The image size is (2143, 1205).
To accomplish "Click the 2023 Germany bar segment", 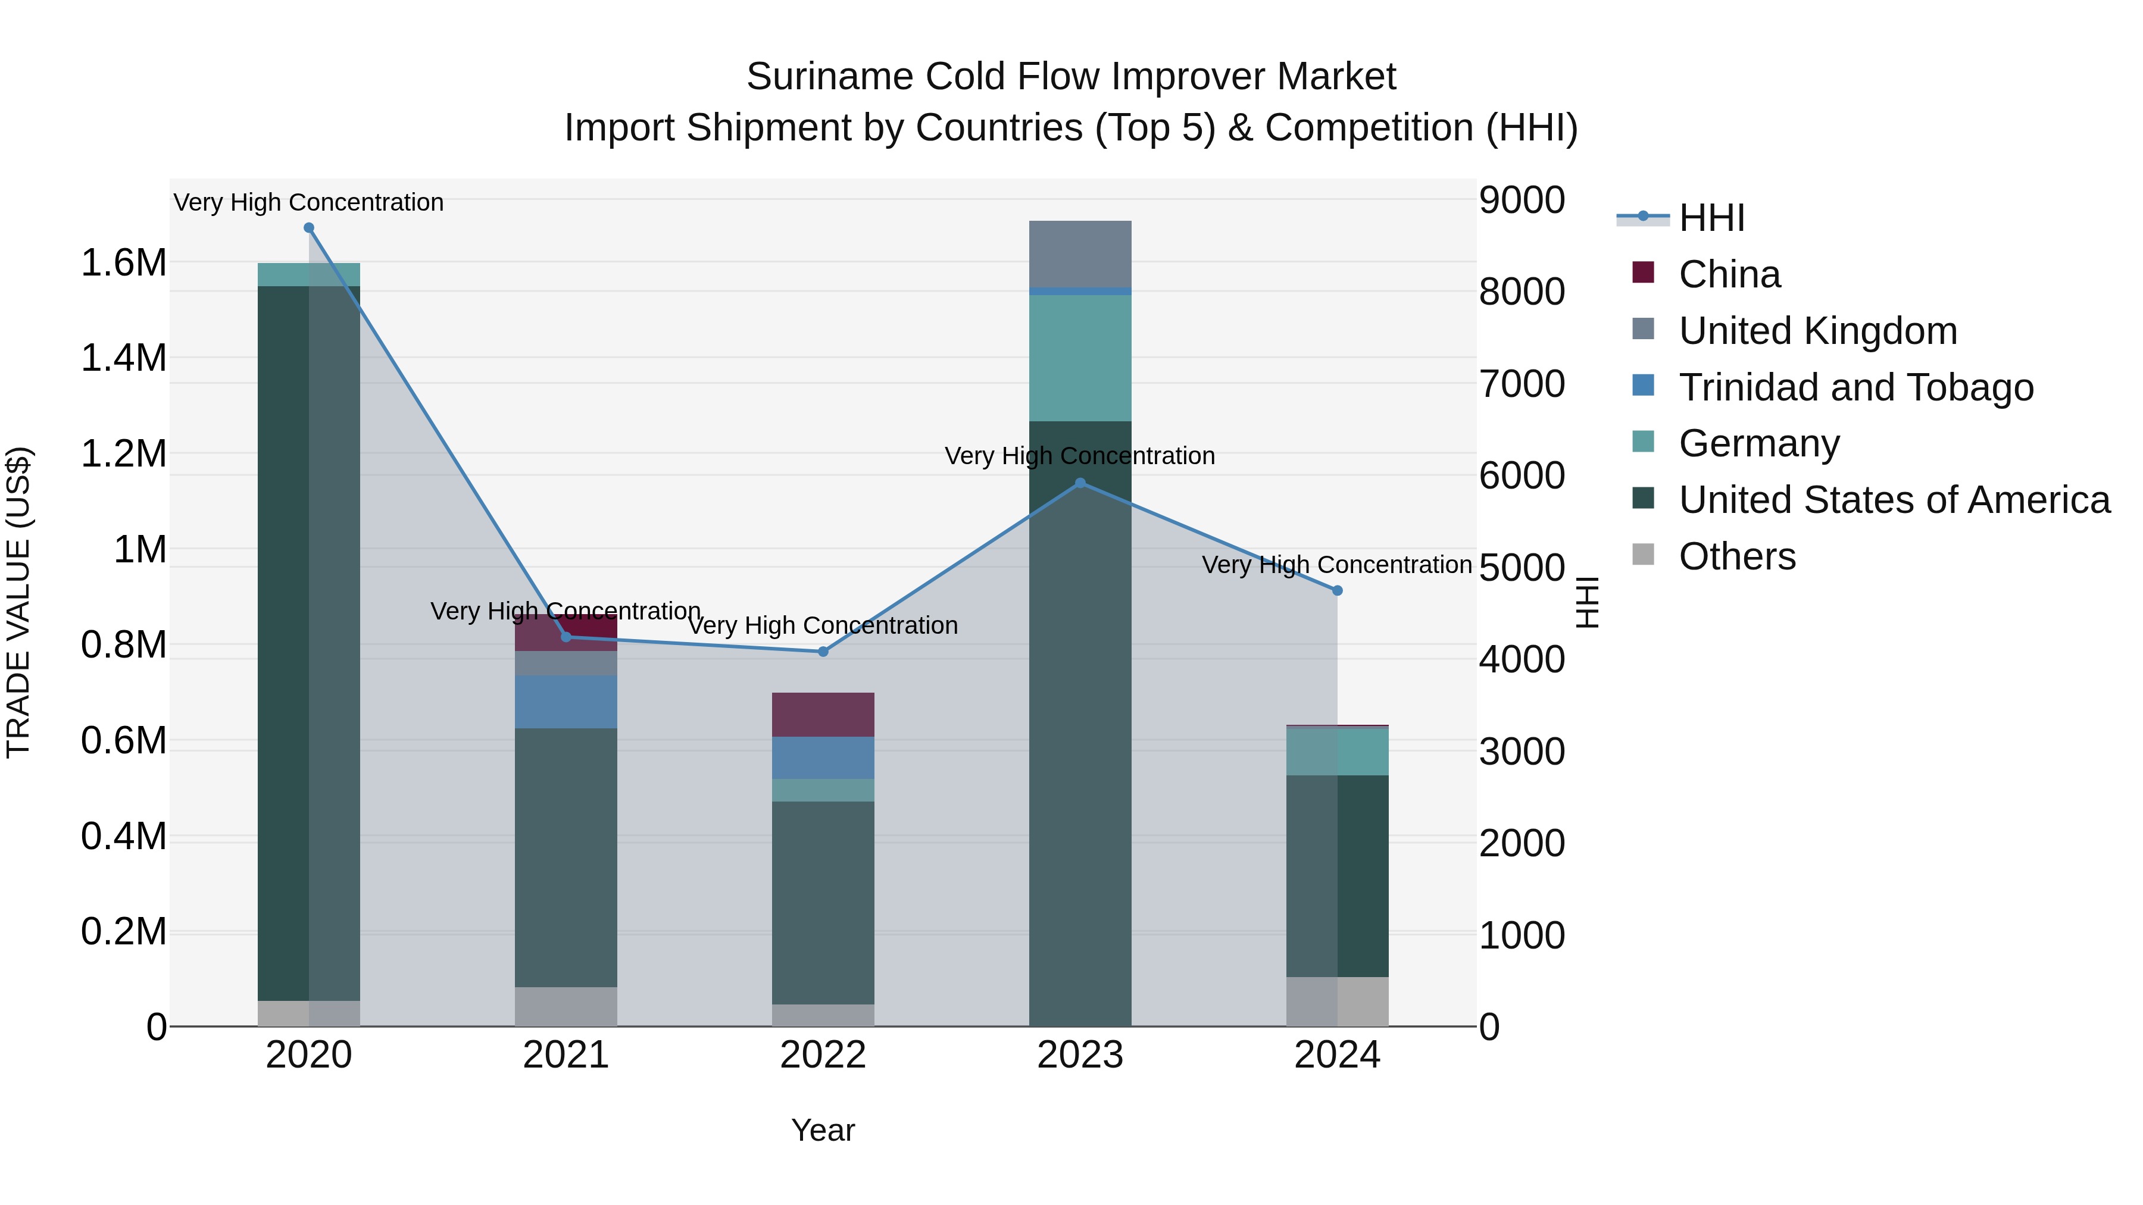I will coord(1080,358).
